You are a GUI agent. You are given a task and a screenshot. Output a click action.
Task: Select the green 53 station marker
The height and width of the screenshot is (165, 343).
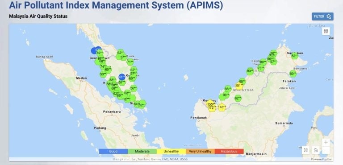click(x=103, y=74)
